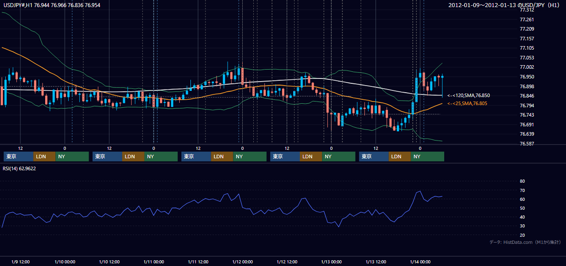Select the rightmost 東京 session box
This screenshot has width=566, height=266.
[374, 156]
